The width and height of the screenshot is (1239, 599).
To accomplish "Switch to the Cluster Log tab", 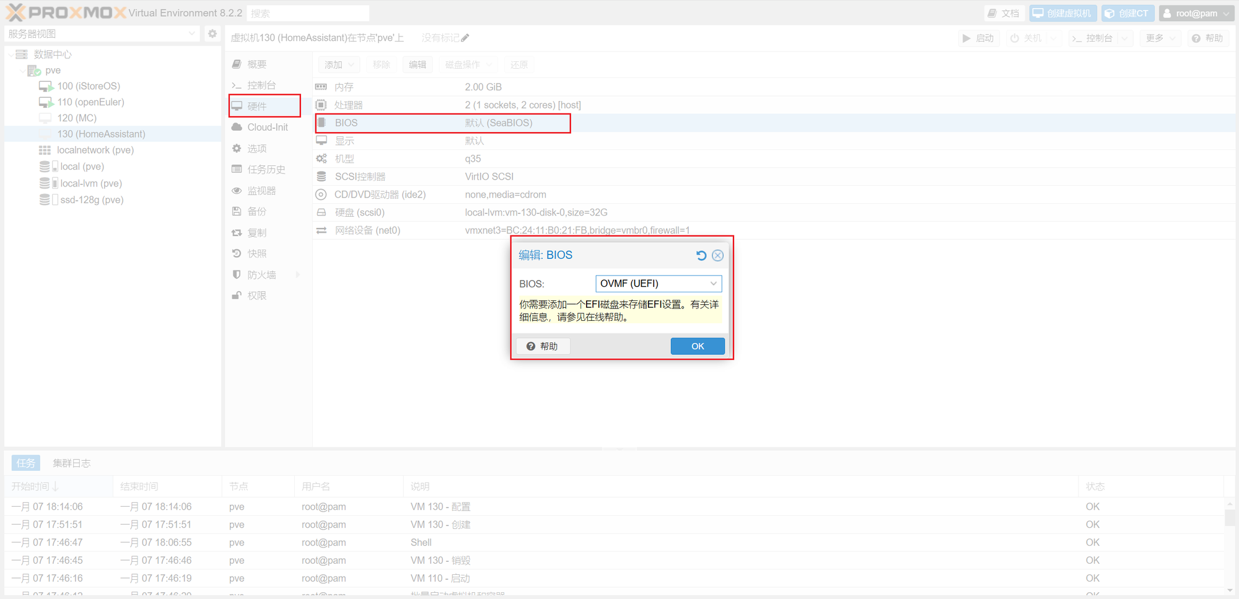I will [71, 463].
